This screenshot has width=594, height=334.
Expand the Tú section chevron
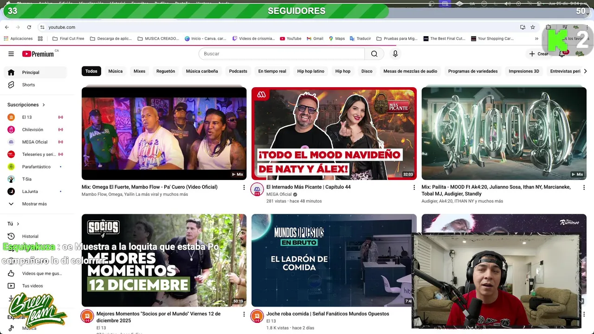[18, 224]
